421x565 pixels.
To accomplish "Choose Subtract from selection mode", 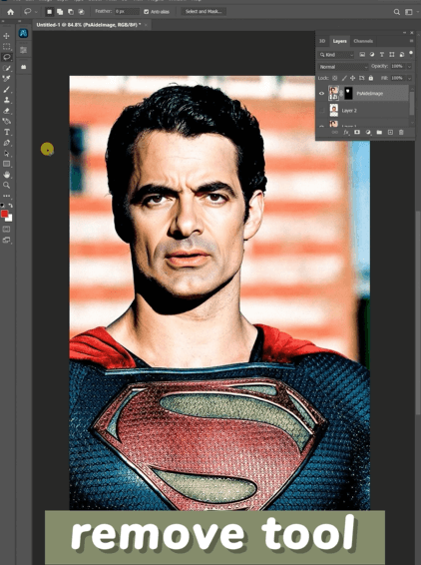I will pyautogui.click(x=71, y=12).
